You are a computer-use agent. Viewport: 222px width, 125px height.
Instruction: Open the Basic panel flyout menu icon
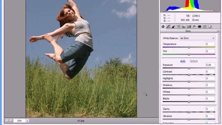(218, 31)
